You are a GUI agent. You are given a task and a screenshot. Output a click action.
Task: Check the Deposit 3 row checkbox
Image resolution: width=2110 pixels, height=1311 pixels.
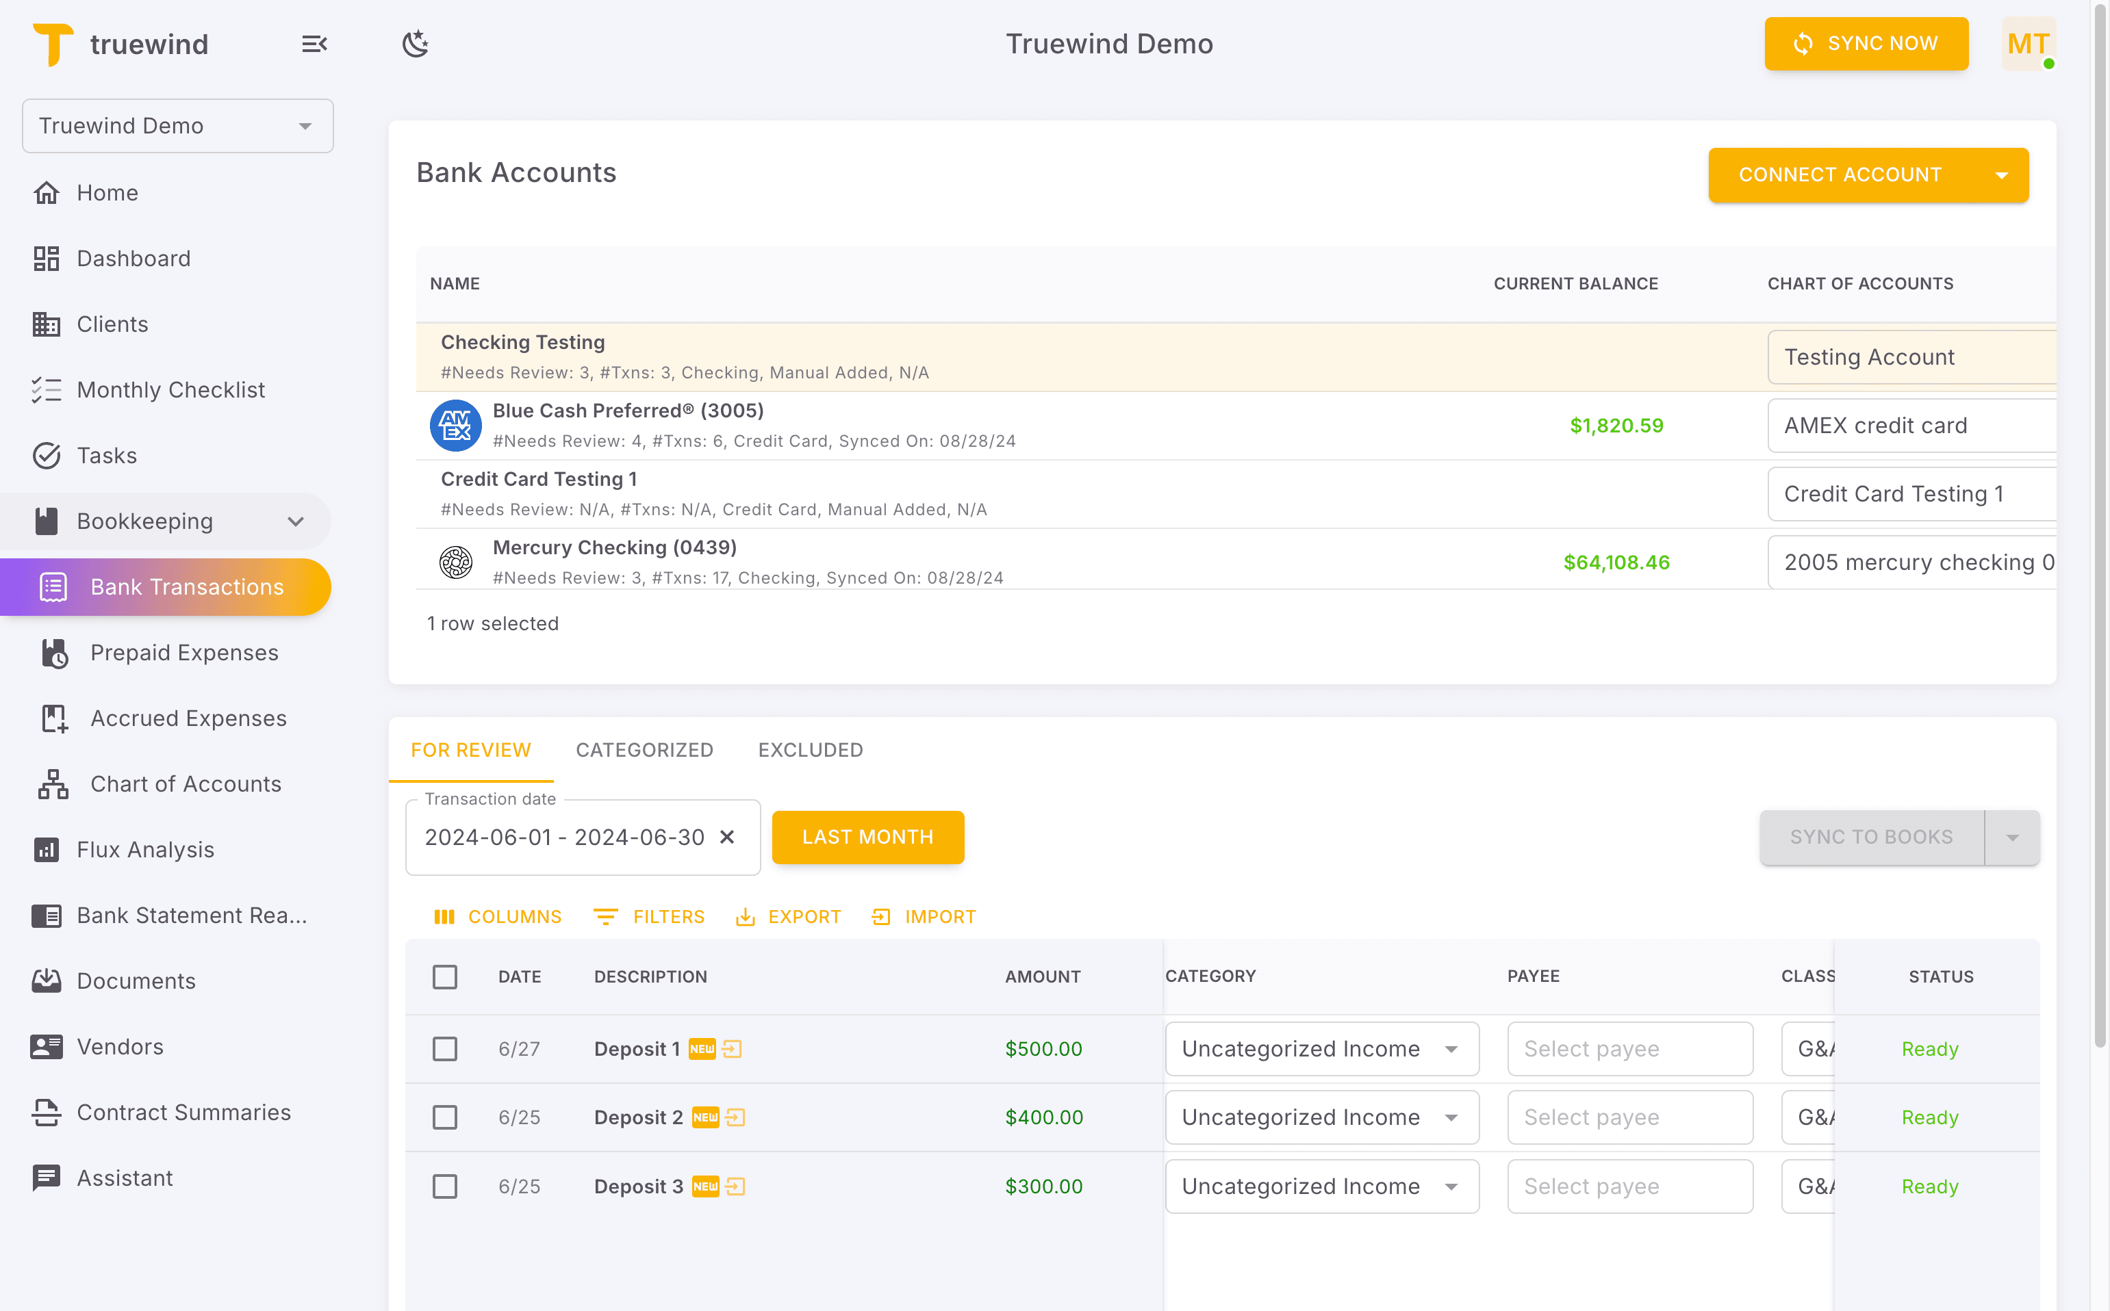pos(445,1186)
